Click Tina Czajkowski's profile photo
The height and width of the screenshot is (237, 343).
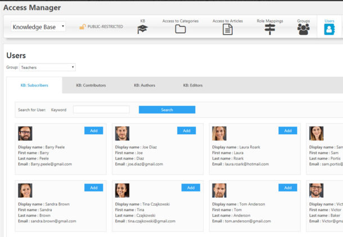(x=122, y=190)
